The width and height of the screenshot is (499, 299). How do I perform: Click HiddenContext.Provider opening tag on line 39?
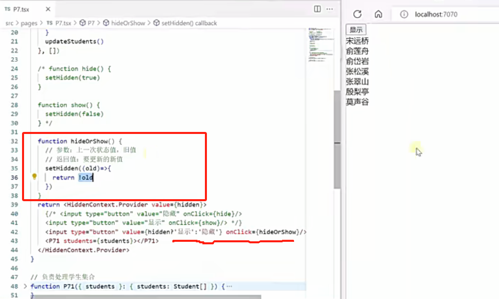(x=135, y=205)
